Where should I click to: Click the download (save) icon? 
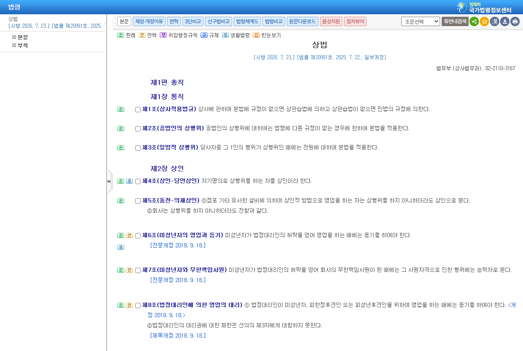click(x=505, y=22)
